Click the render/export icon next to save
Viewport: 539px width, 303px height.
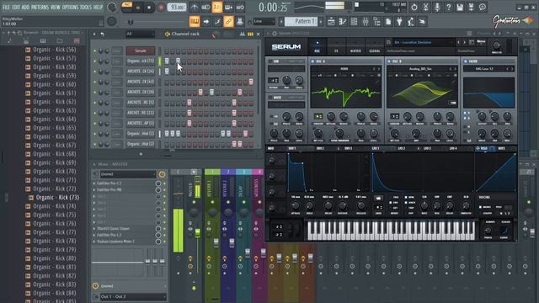(471, 8)
